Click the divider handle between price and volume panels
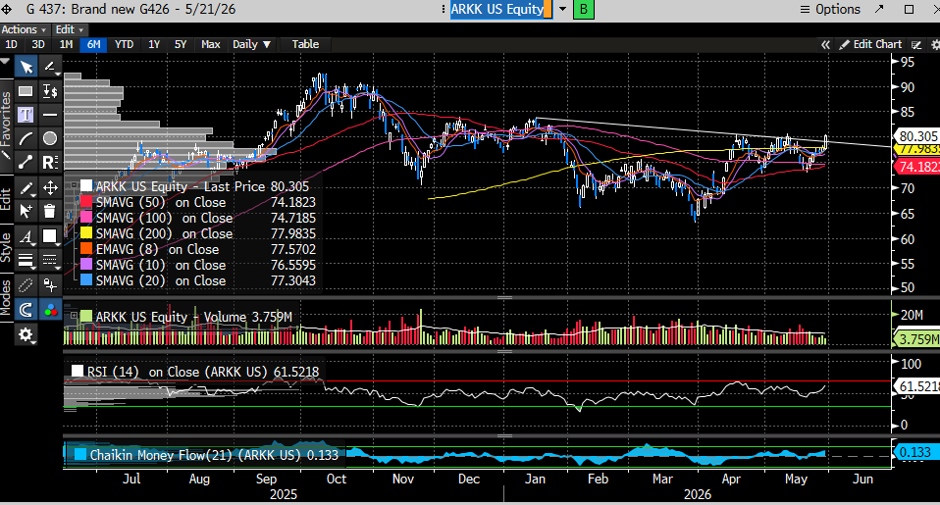This screenshot has width=940, height=505. pos(504,297)
